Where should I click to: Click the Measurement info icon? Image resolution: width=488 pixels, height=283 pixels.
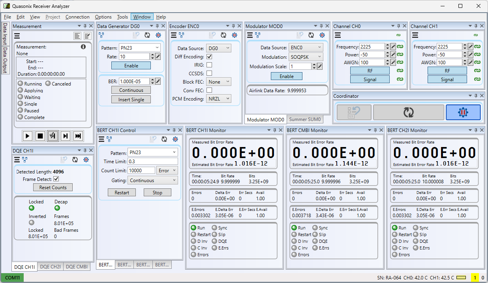click(x=83, y=47)
